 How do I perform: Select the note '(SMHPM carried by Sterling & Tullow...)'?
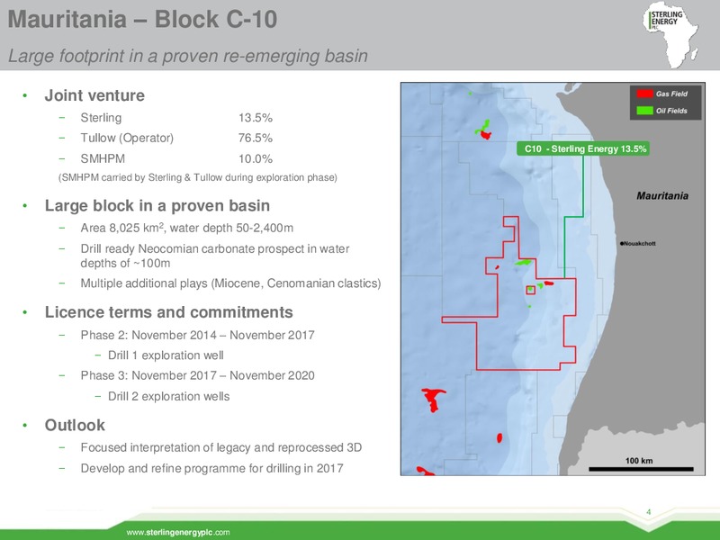197,177
